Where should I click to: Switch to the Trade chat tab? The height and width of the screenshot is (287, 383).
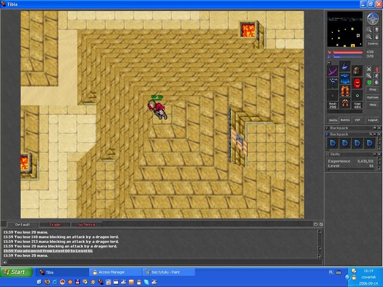(55, 224)
